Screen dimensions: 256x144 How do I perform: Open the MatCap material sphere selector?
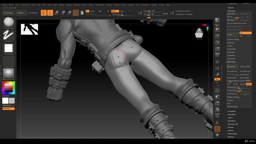9,73
